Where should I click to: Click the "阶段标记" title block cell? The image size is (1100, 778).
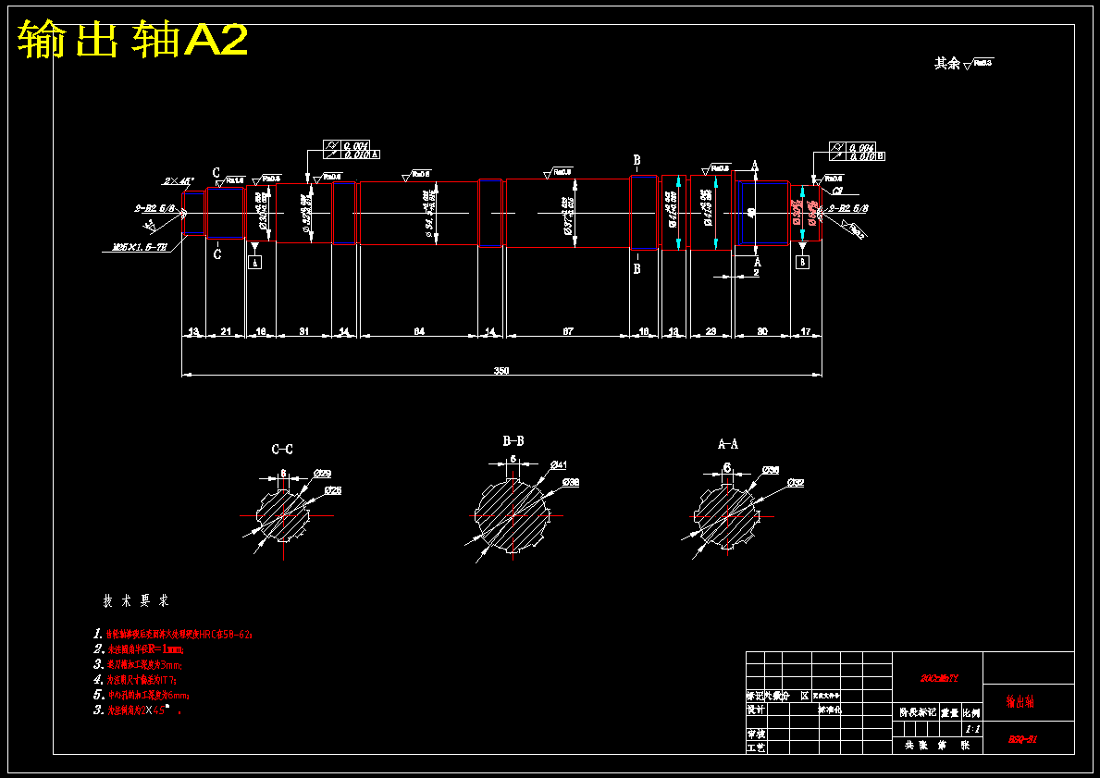[x=918, y=712]
